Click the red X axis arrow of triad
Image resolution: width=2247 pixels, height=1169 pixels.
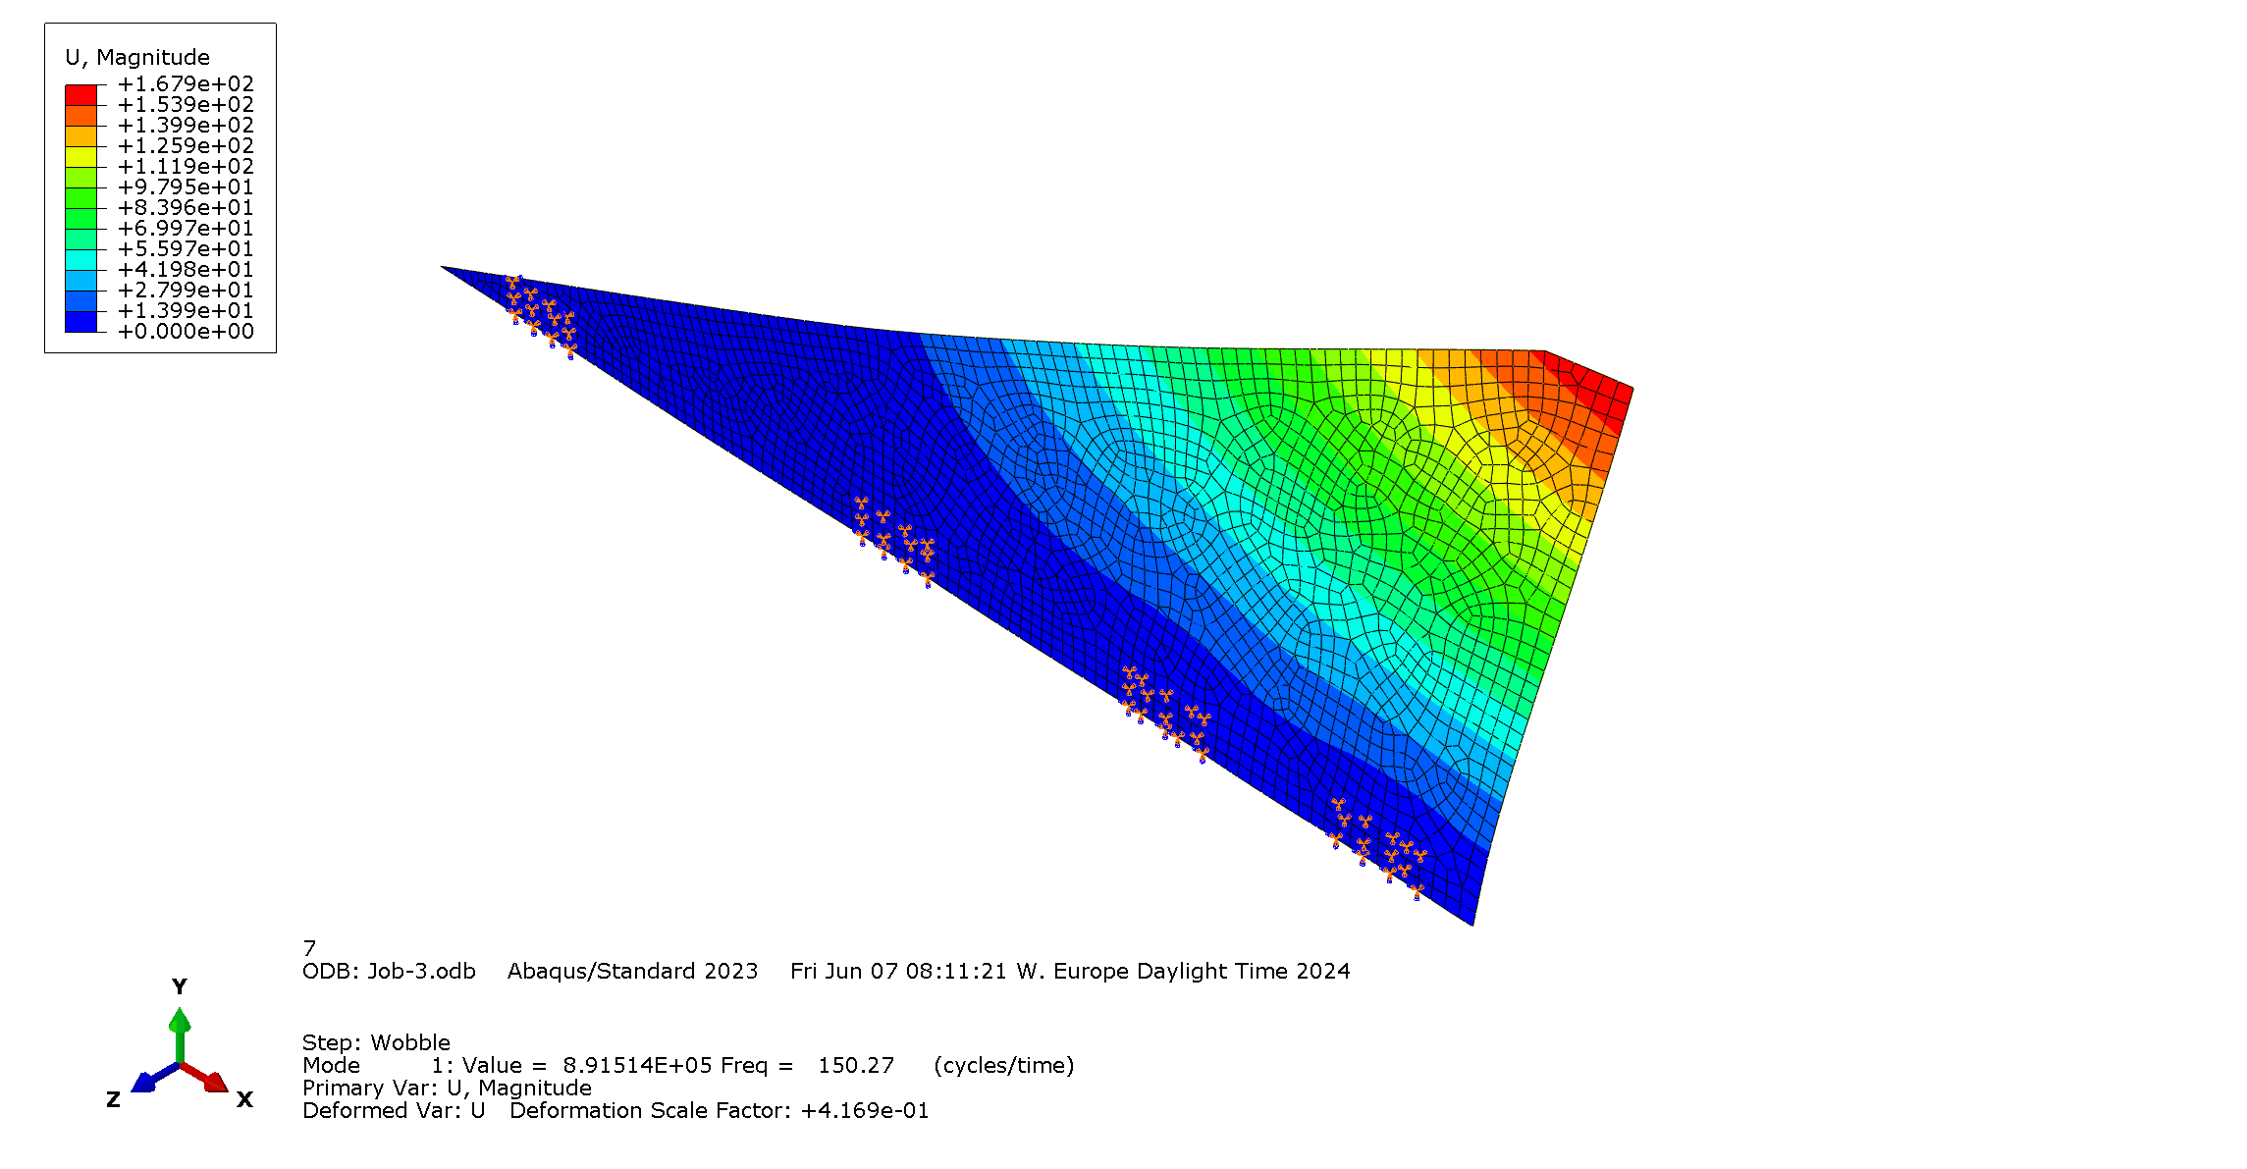click(x=213, y=1081)
